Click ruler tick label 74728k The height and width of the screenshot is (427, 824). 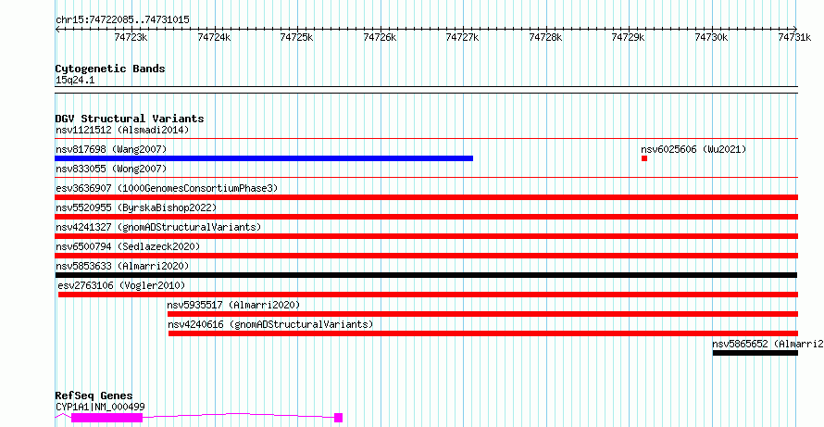coord(545,37)
